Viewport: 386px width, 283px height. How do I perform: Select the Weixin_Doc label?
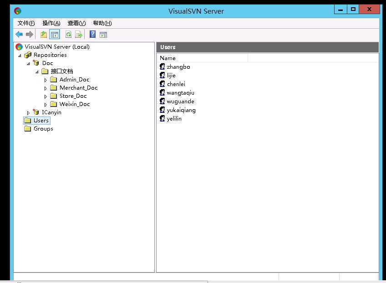tap(75, 104)
